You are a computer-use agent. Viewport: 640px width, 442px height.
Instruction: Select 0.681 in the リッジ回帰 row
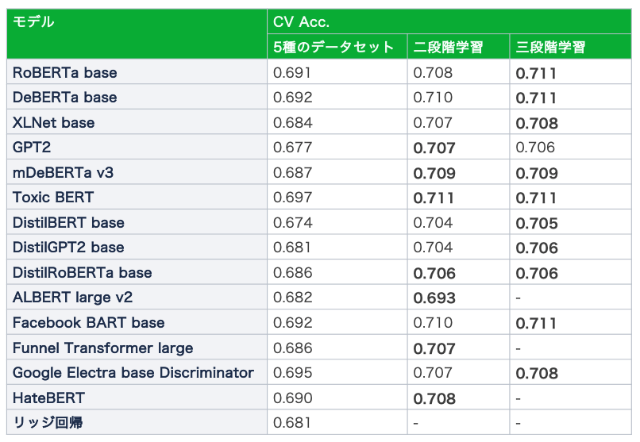pos(292,422)
